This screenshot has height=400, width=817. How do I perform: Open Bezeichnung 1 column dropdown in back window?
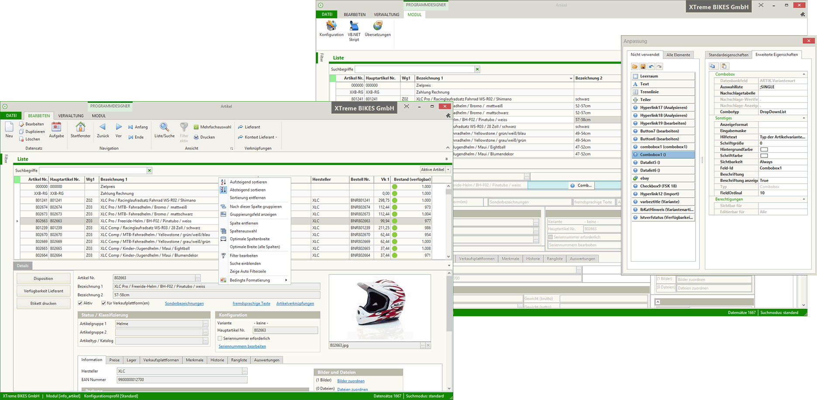coord(571,79)
